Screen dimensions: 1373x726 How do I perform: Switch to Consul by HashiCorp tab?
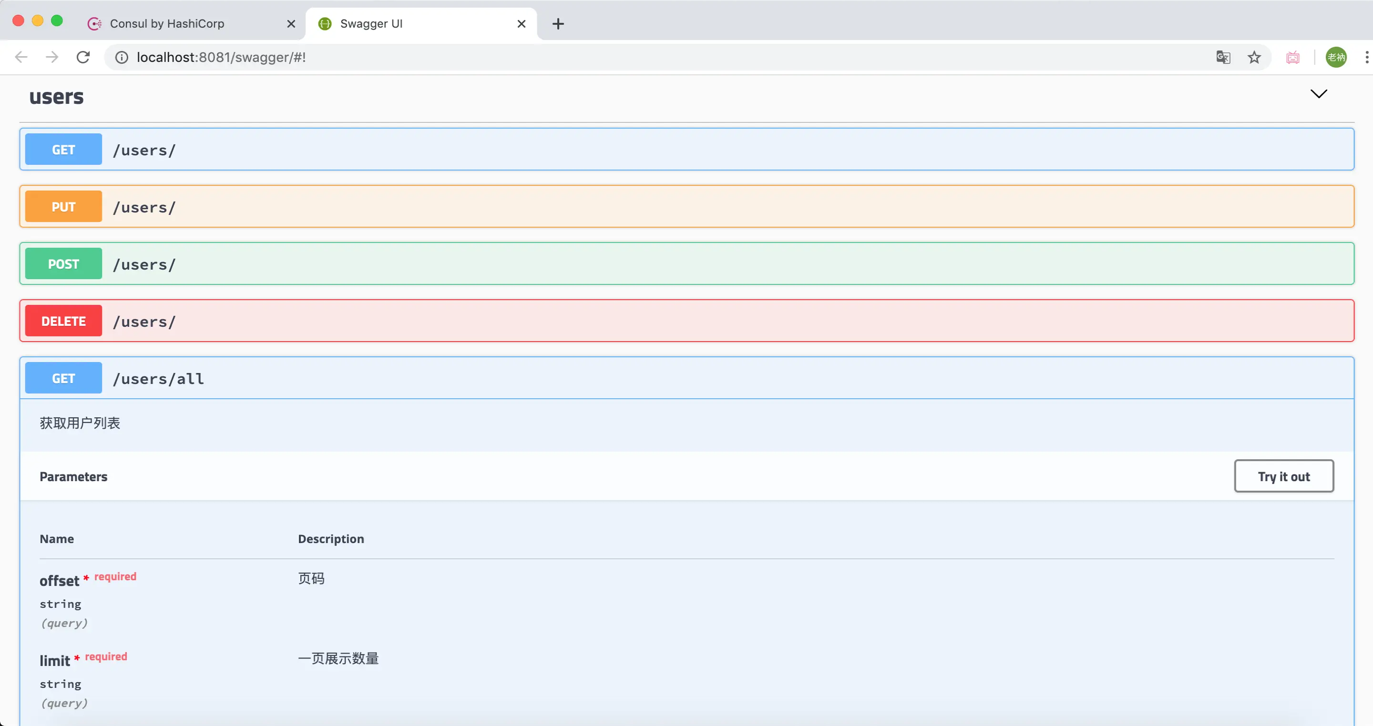pyautogui.click(x=167, y=23)
